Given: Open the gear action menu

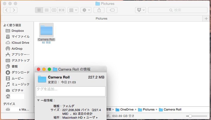Looking at the screenshot, I should coord(86,10).
